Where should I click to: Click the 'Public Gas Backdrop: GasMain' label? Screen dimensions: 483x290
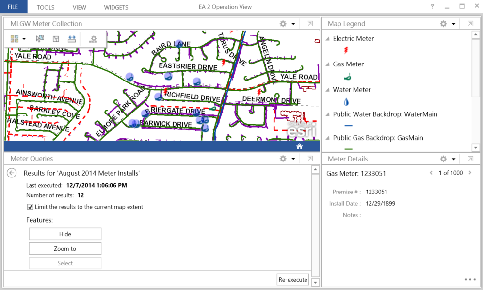click(x=378, y=138)
